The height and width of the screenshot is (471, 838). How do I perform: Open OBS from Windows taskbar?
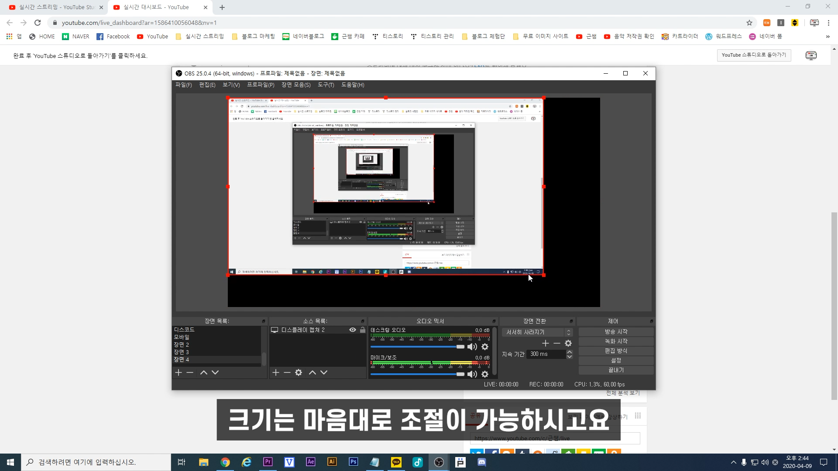pyautogui.click(x=439, y=462)
